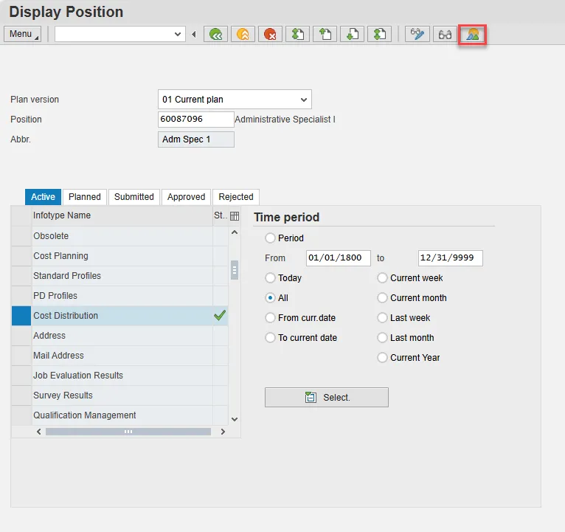Open the Approved tab
The width and height of the screenshot is (565, 532).
point(186,197)
